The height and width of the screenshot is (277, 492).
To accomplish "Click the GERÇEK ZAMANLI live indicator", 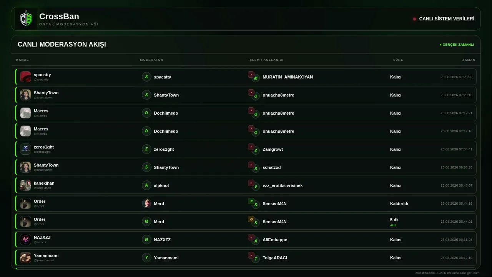I will [457, 45].
